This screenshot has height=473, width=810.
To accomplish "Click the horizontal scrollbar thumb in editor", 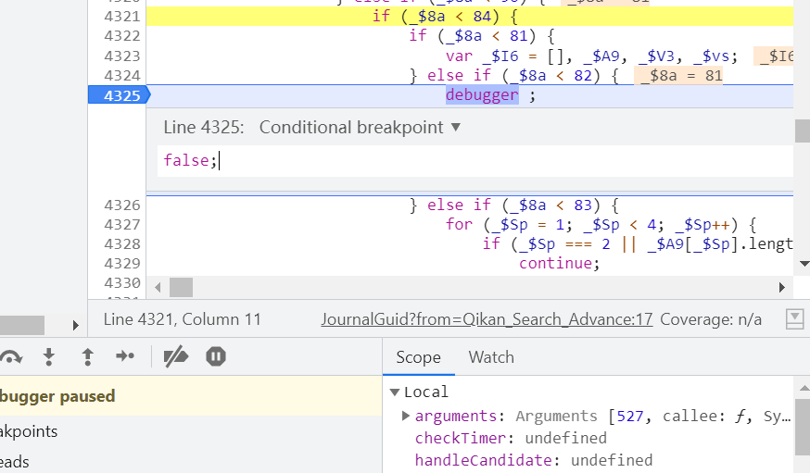I will 182,287.
